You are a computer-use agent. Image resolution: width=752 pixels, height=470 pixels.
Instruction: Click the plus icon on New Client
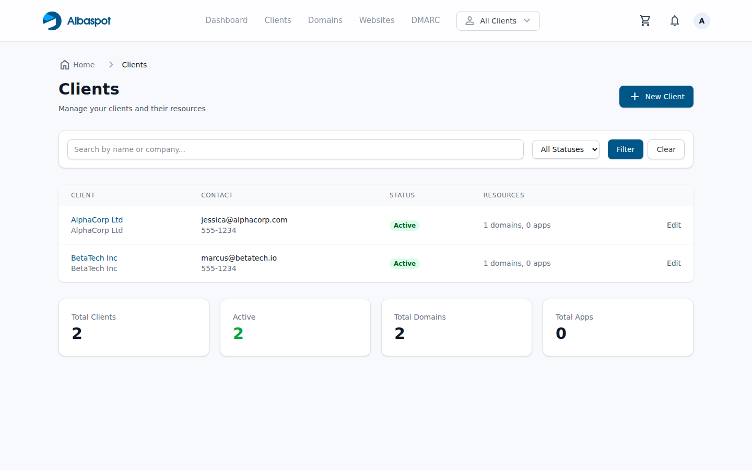tap(634, 97)
